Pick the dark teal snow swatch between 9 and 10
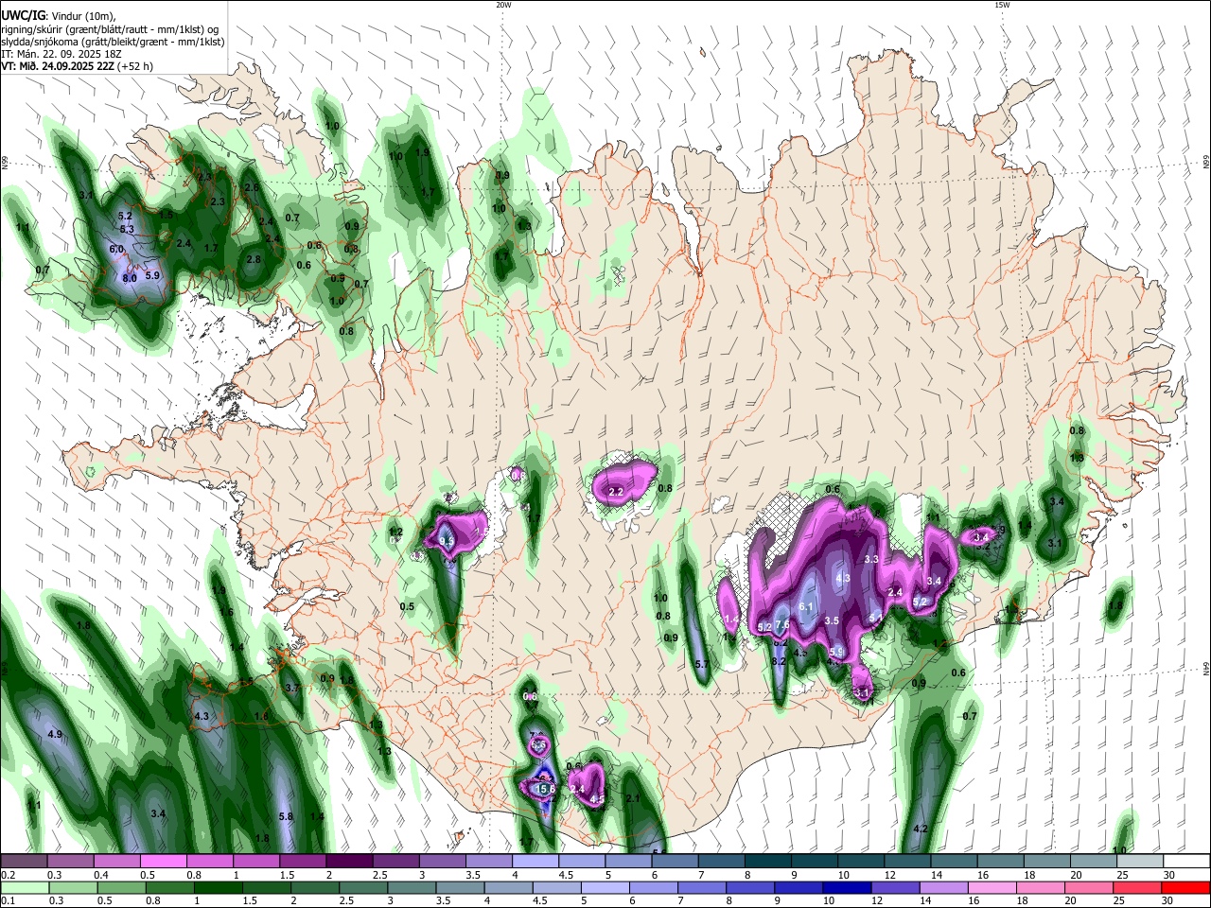 815,861
